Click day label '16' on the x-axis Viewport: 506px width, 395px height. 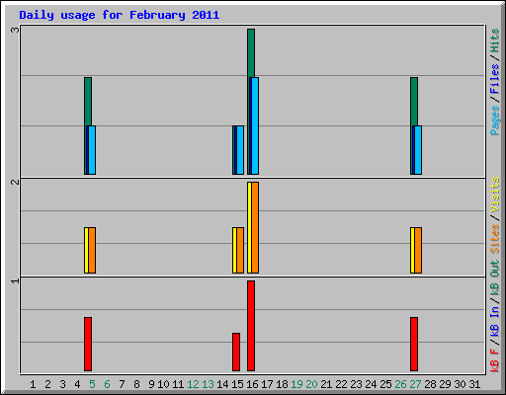point(252,384)
